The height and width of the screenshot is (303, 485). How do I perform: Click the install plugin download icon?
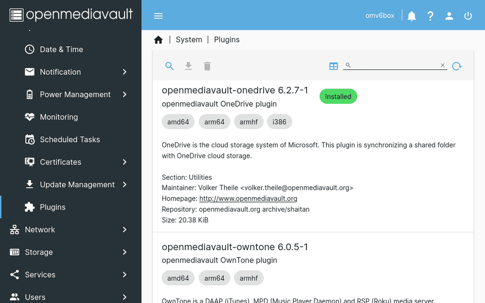click(x=188, y=66)
